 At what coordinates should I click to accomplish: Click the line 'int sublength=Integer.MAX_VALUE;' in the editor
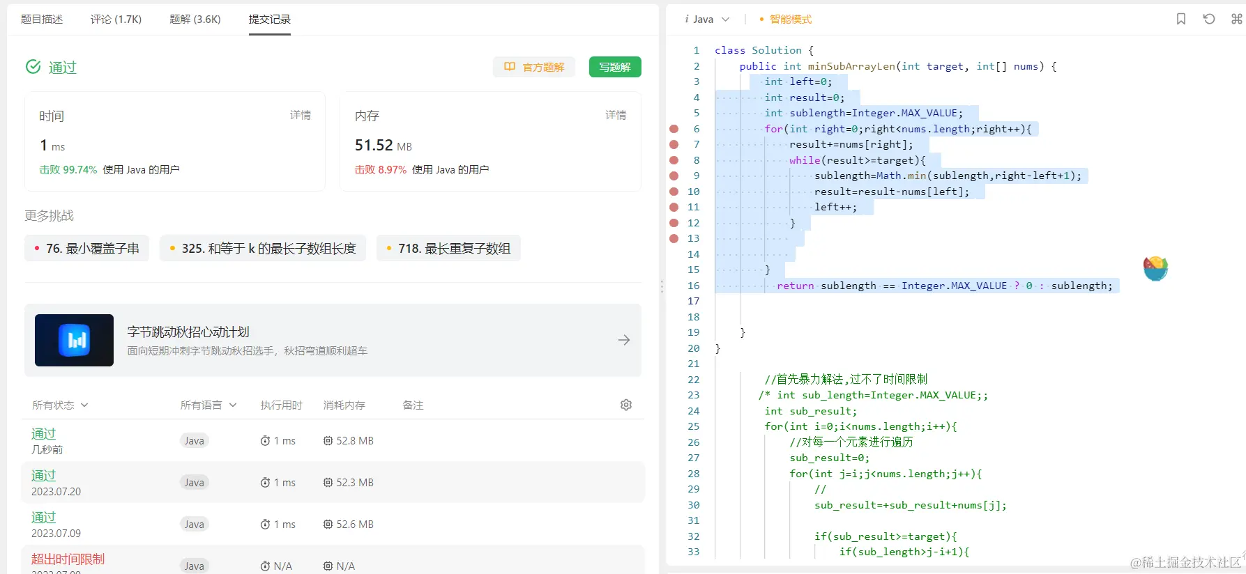[x=863, y=113]
